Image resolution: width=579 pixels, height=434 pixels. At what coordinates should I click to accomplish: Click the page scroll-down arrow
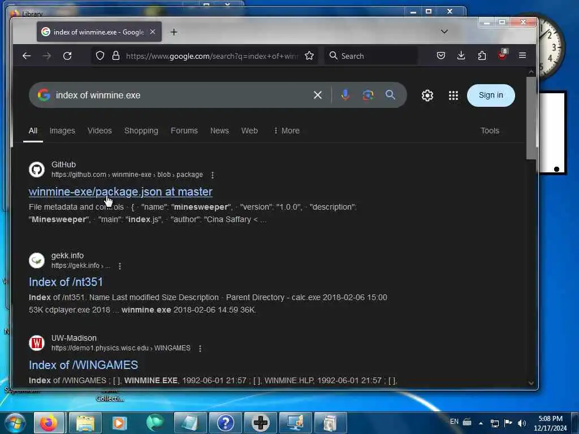click(531, 383)
